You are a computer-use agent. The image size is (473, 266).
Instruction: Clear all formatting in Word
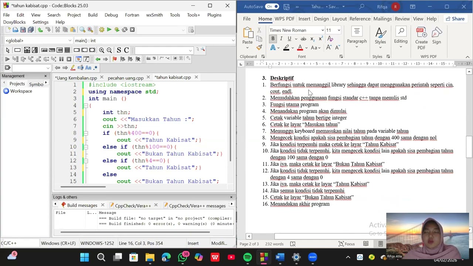[x=330, y=39]
